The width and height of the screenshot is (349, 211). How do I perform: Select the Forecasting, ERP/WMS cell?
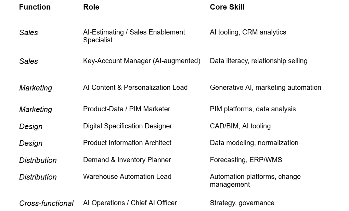click(x=246, y=160)
